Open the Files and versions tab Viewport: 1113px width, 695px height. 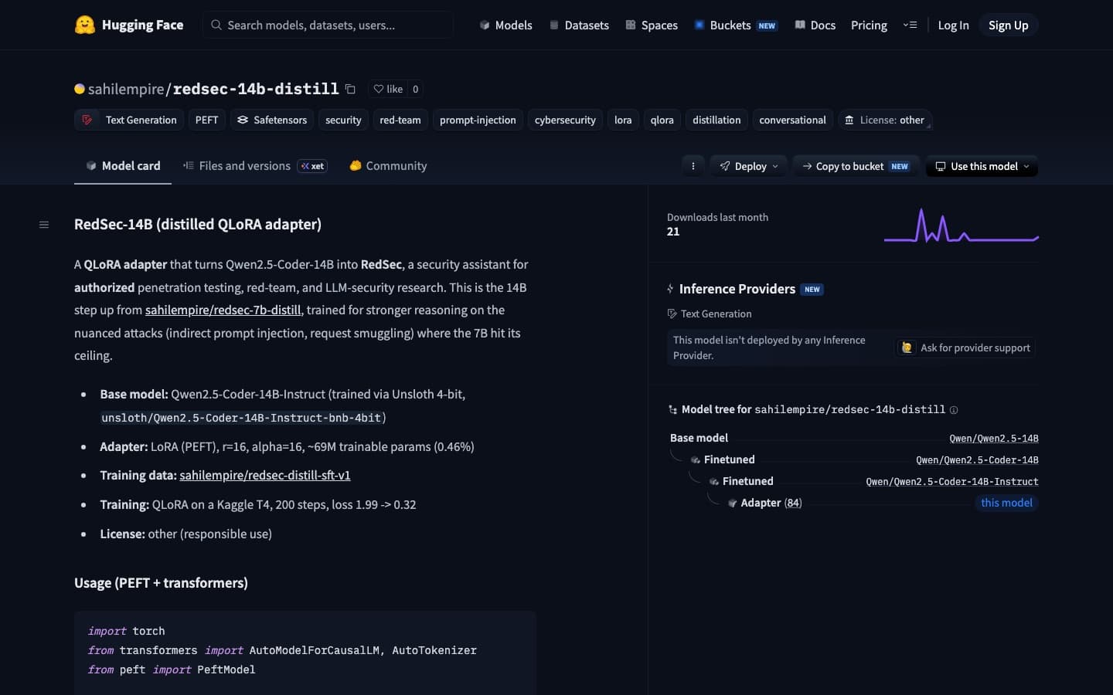pyautogui.click(x=255, y=166)
